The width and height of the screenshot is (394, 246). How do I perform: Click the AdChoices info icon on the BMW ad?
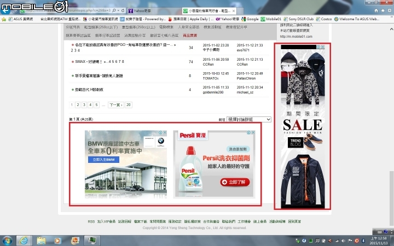tap(160, 132)
